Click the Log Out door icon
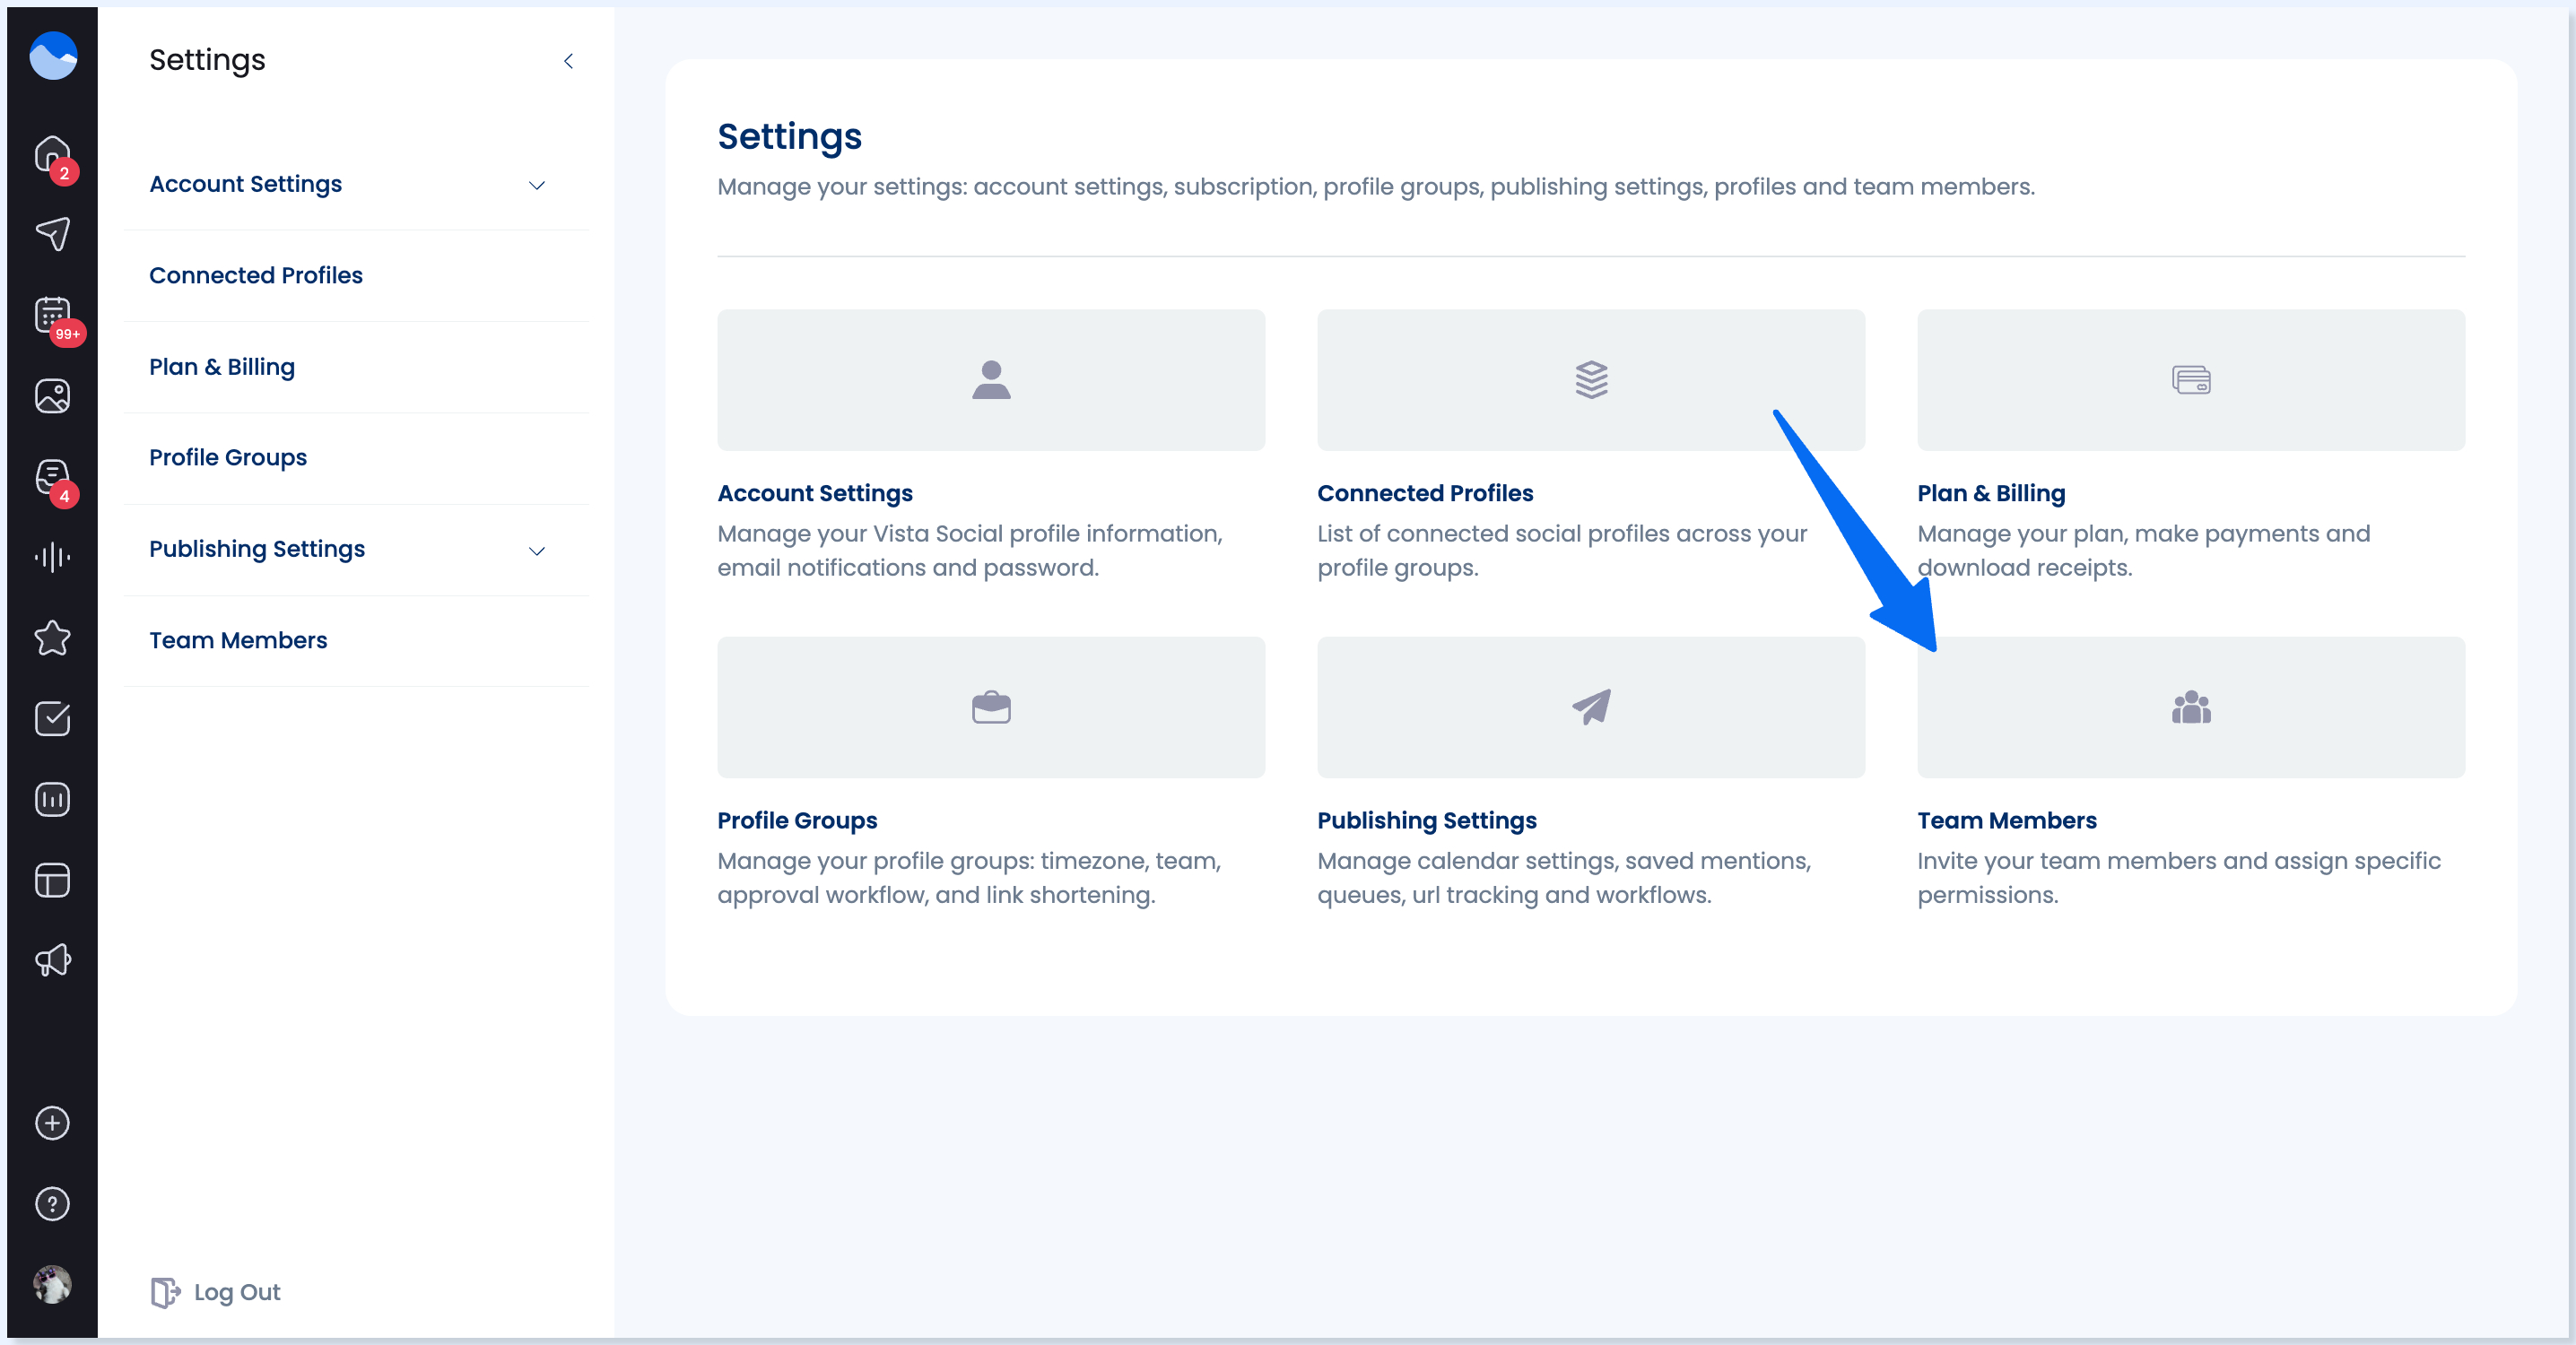 165,1292
